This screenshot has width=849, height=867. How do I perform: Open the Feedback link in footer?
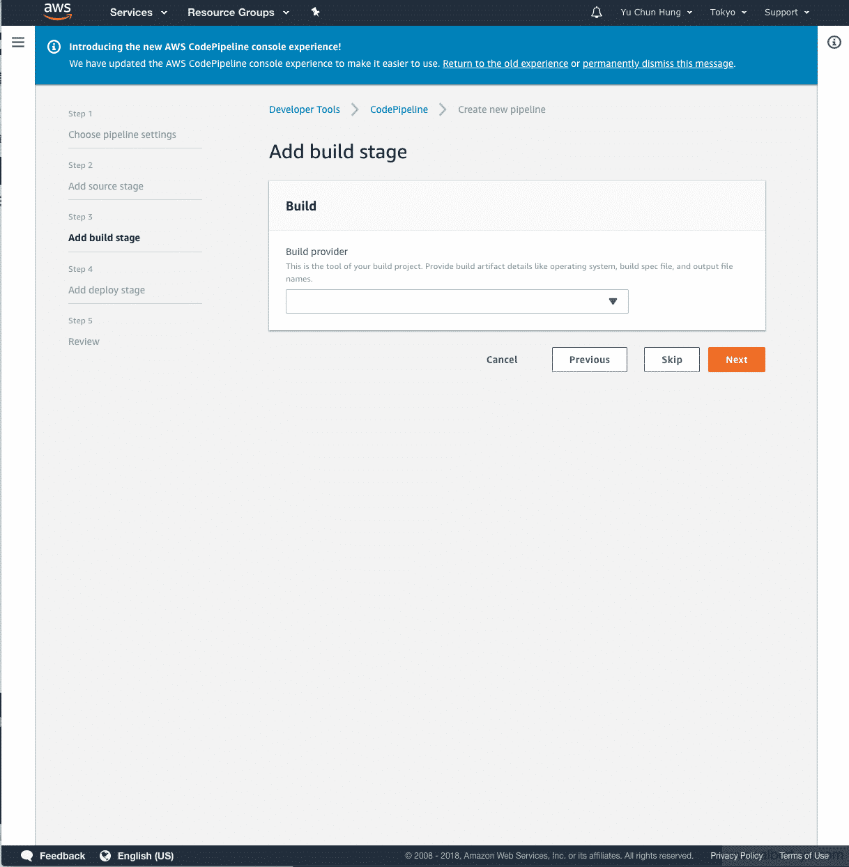[x=62, y=856]
